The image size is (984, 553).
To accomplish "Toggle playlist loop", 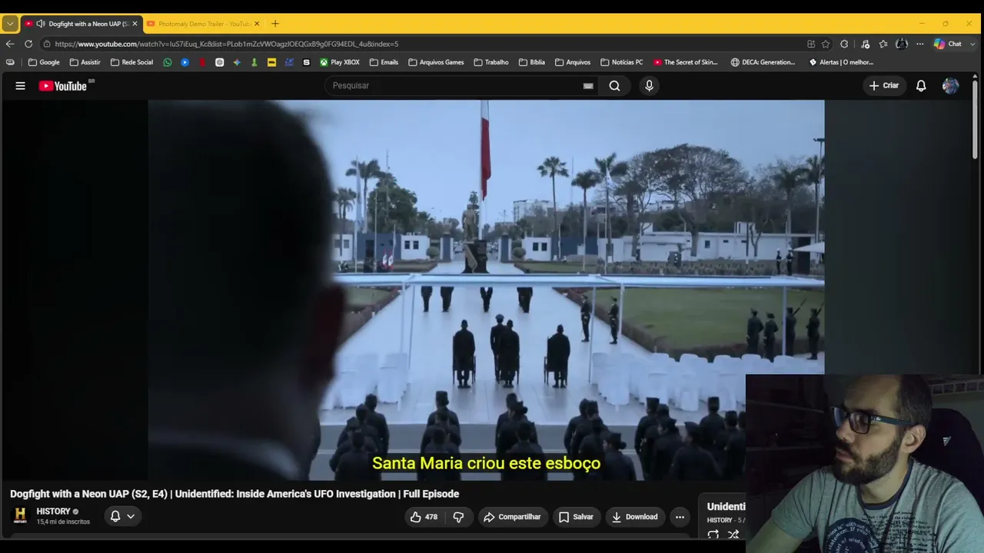I will (x=713, y=535).
